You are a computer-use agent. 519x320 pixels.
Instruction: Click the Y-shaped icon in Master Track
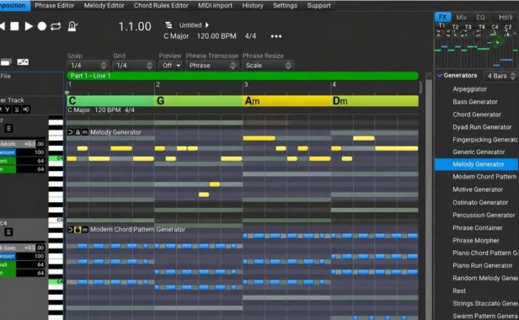[x=8, y=109]
